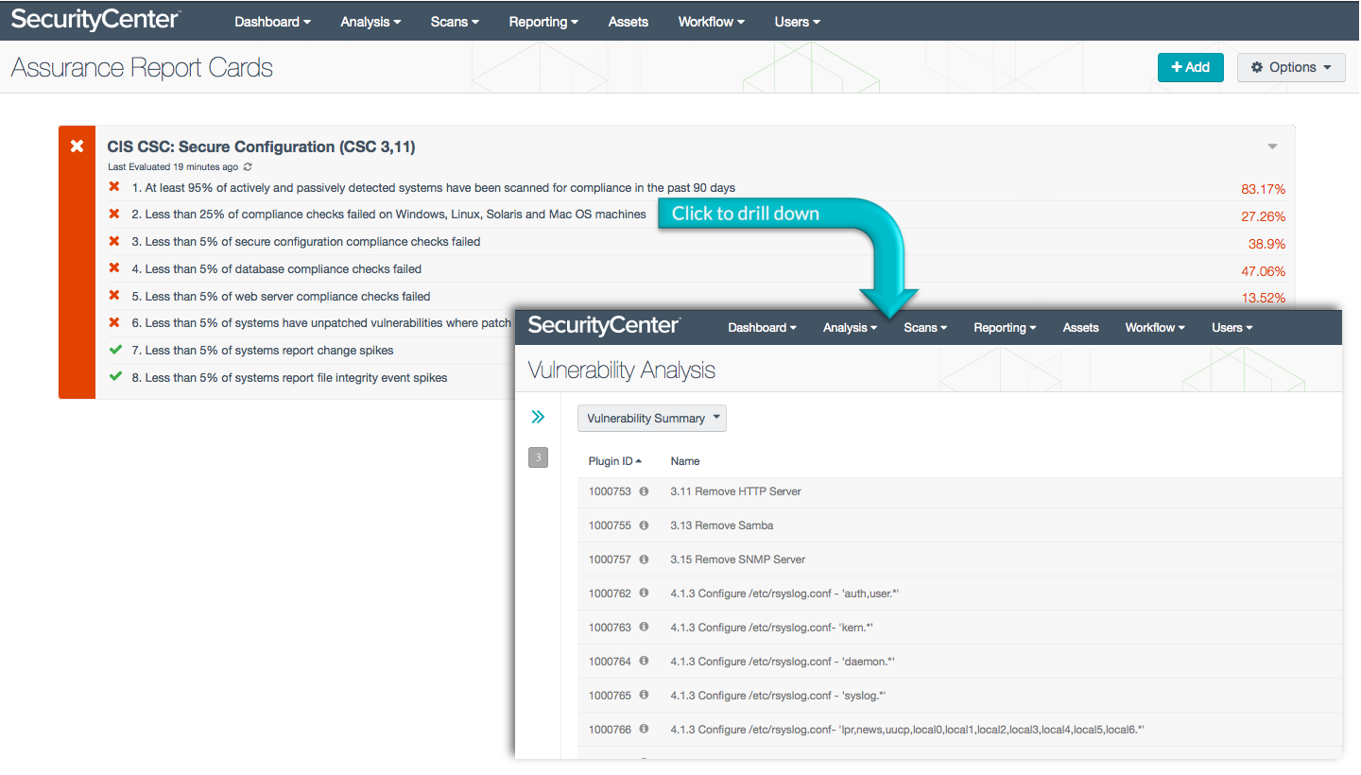This screenshot has height=775, width=1361.
Task: Open Assets in Vulnerability Analysis window
Action: 1080,328
